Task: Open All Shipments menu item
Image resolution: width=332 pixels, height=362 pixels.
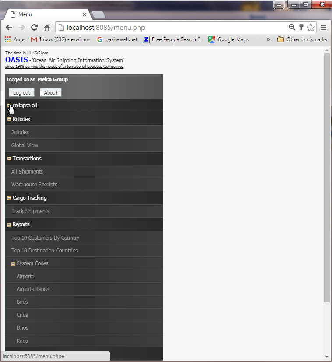Action: click(x=84, y=172)
